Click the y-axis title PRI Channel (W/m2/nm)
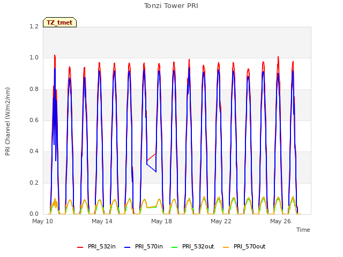Screen dimensions: 343x257 point(8,122)
